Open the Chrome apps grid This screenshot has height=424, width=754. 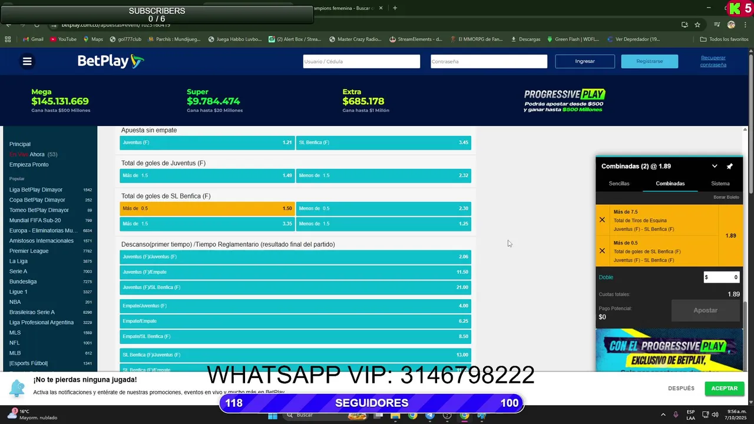[x=8, y=39]
